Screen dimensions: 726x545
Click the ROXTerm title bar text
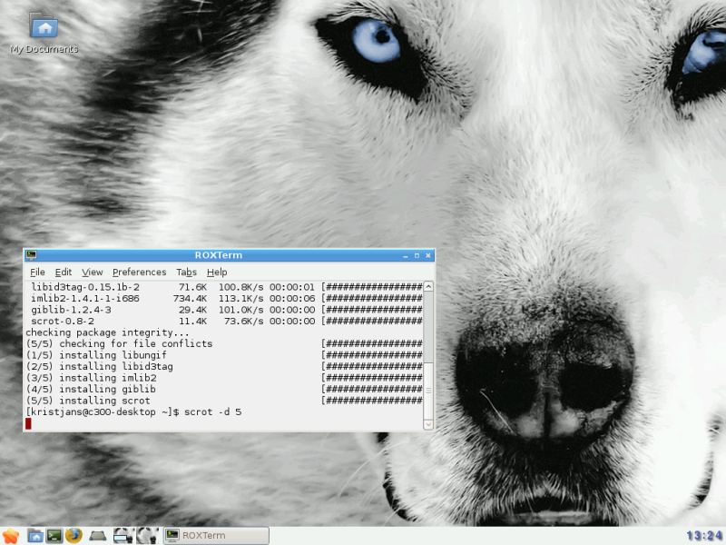click(x=219, y=255)
